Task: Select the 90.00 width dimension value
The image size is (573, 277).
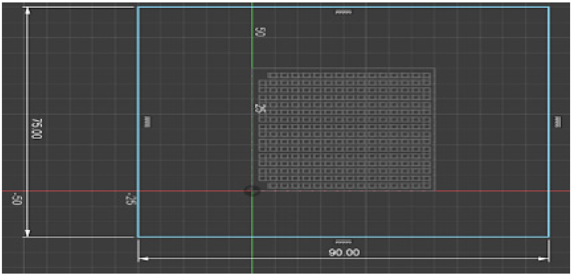Action: coord(344,253)
